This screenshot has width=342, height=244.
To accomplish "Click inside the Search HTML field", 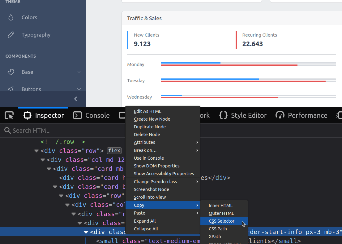I will 46,130.
